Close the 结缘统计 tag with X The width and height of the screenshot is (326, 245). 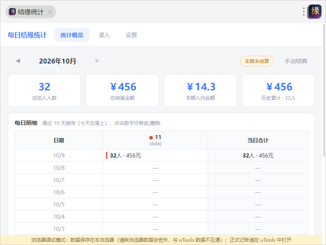(50, 12)
